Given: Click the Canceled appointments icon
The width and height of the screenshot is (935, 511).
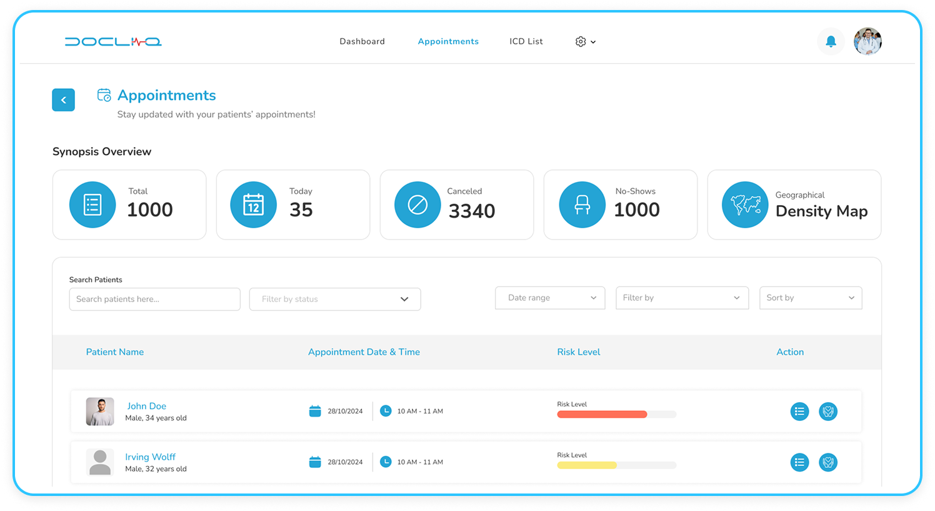Looking at the screenshot, I should [417, 204].
